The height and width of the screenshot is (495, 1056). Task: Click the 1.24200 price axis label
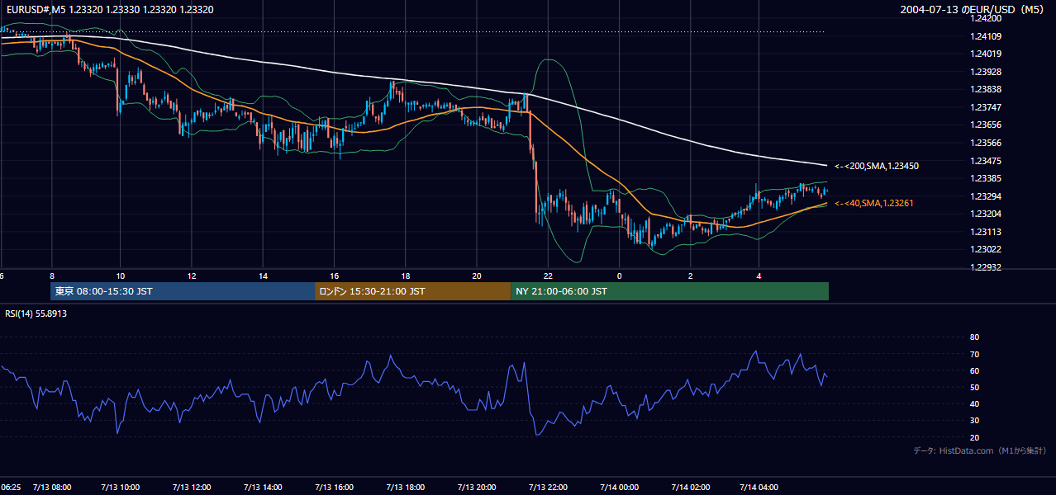(x=986, y=18)
